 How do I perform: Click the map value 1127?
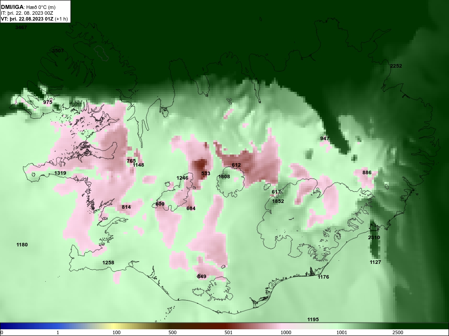(x=375, y=262)
